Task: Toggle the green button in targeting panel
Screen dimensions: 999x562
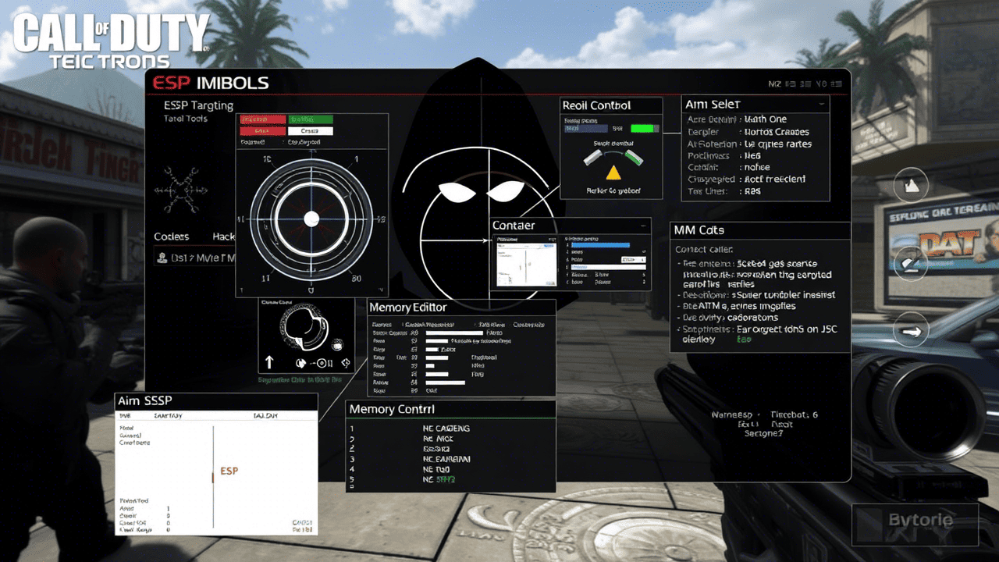Action: coord(311,119)
